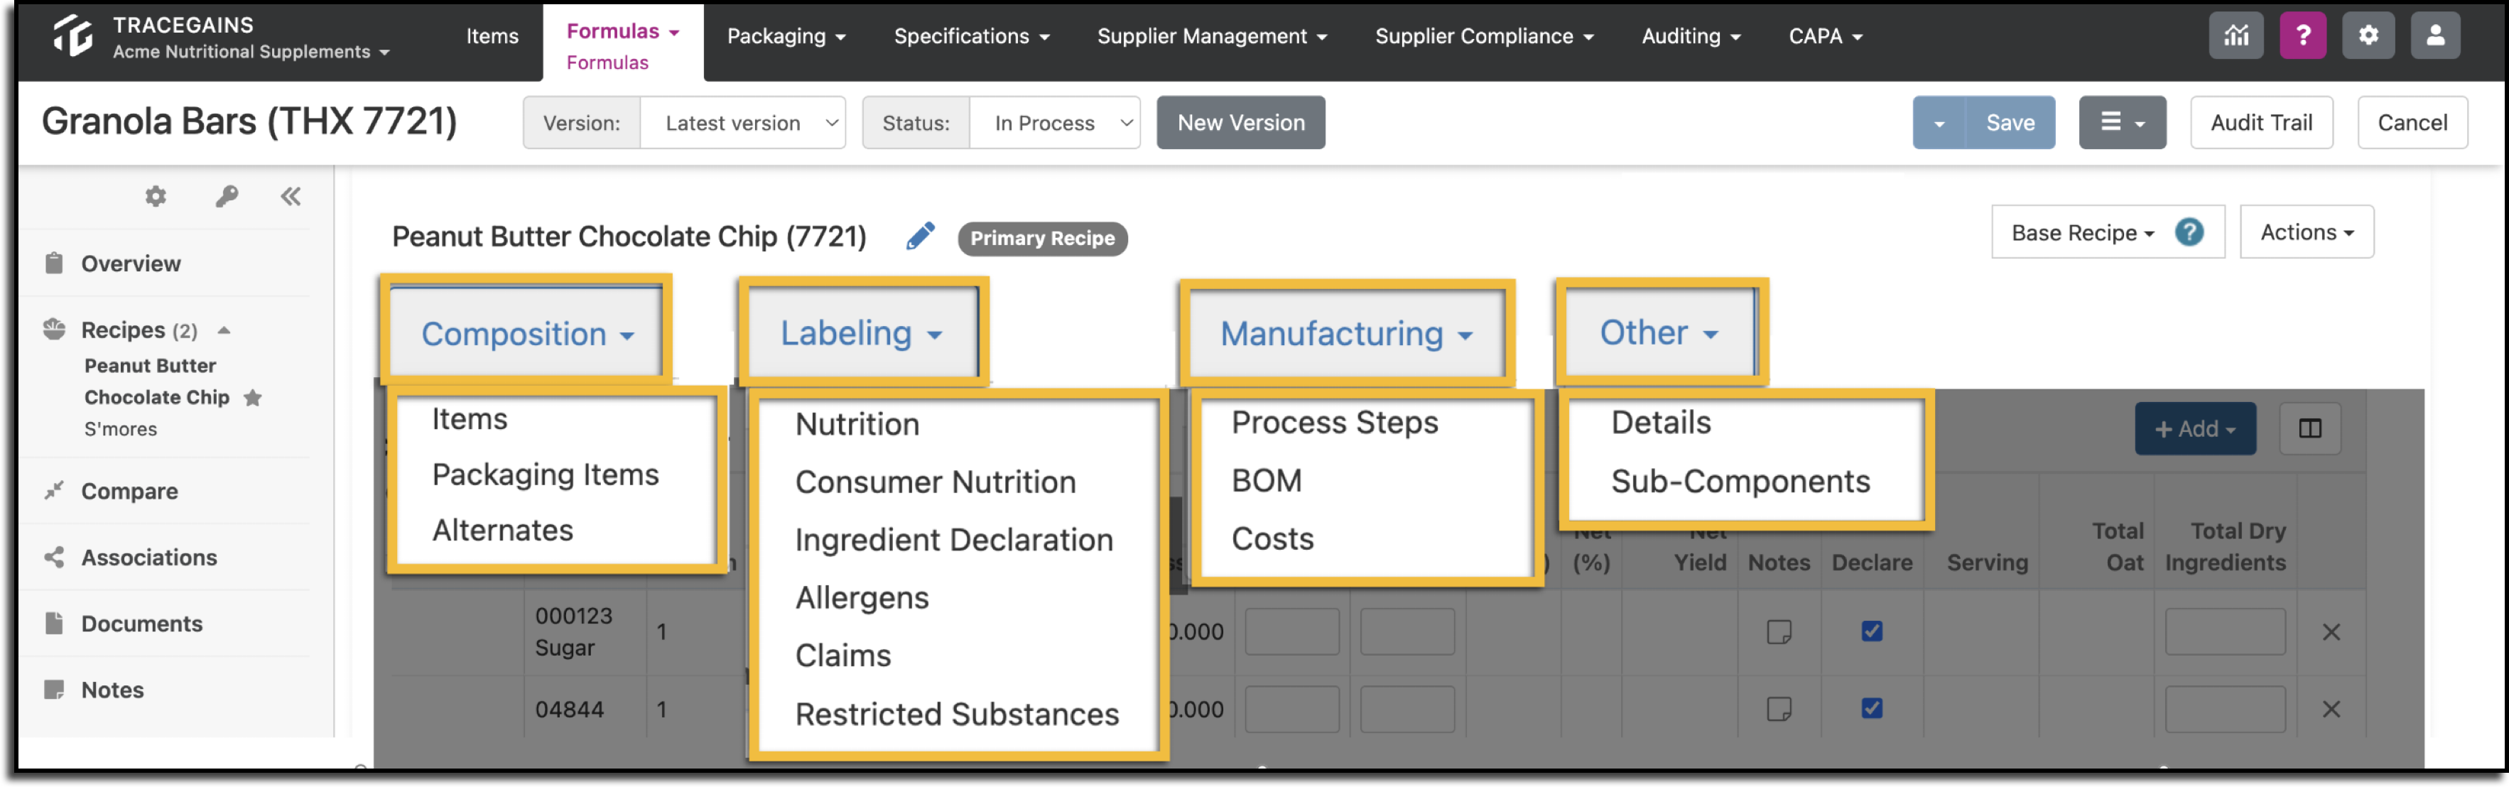Click the blue help icon beside Base Recipe
Viewport: 2509px width, 787px height.
[x=2189, y=233]
